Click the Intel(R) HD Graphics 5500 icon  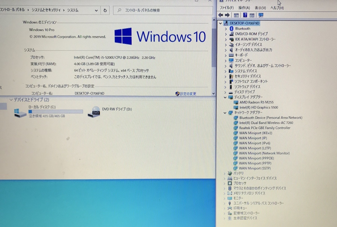[236, 107]
